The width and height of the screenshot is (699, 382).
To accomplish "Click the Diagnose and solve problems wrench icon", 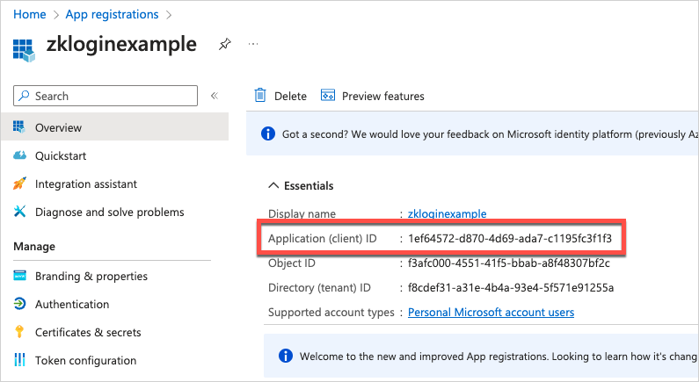I will [x=20, y=212].
